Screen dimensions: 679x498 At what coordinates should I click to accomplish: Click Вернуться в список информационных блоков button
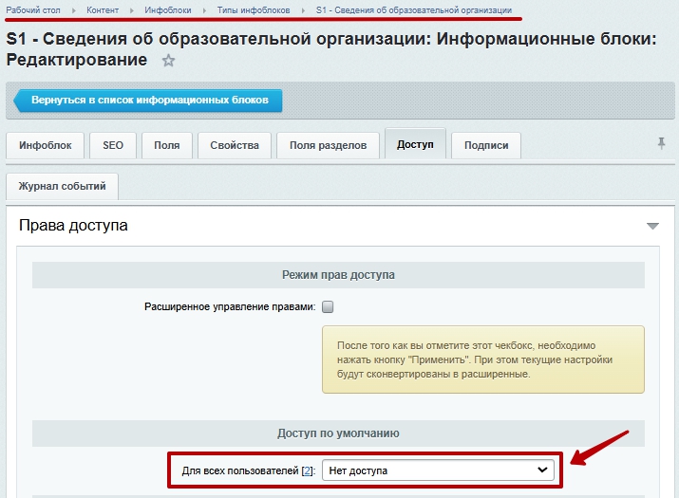pos(149,100)
